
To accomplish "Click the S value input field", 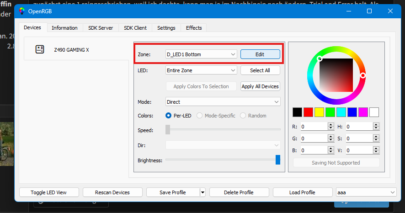I will tap(360, 138).
